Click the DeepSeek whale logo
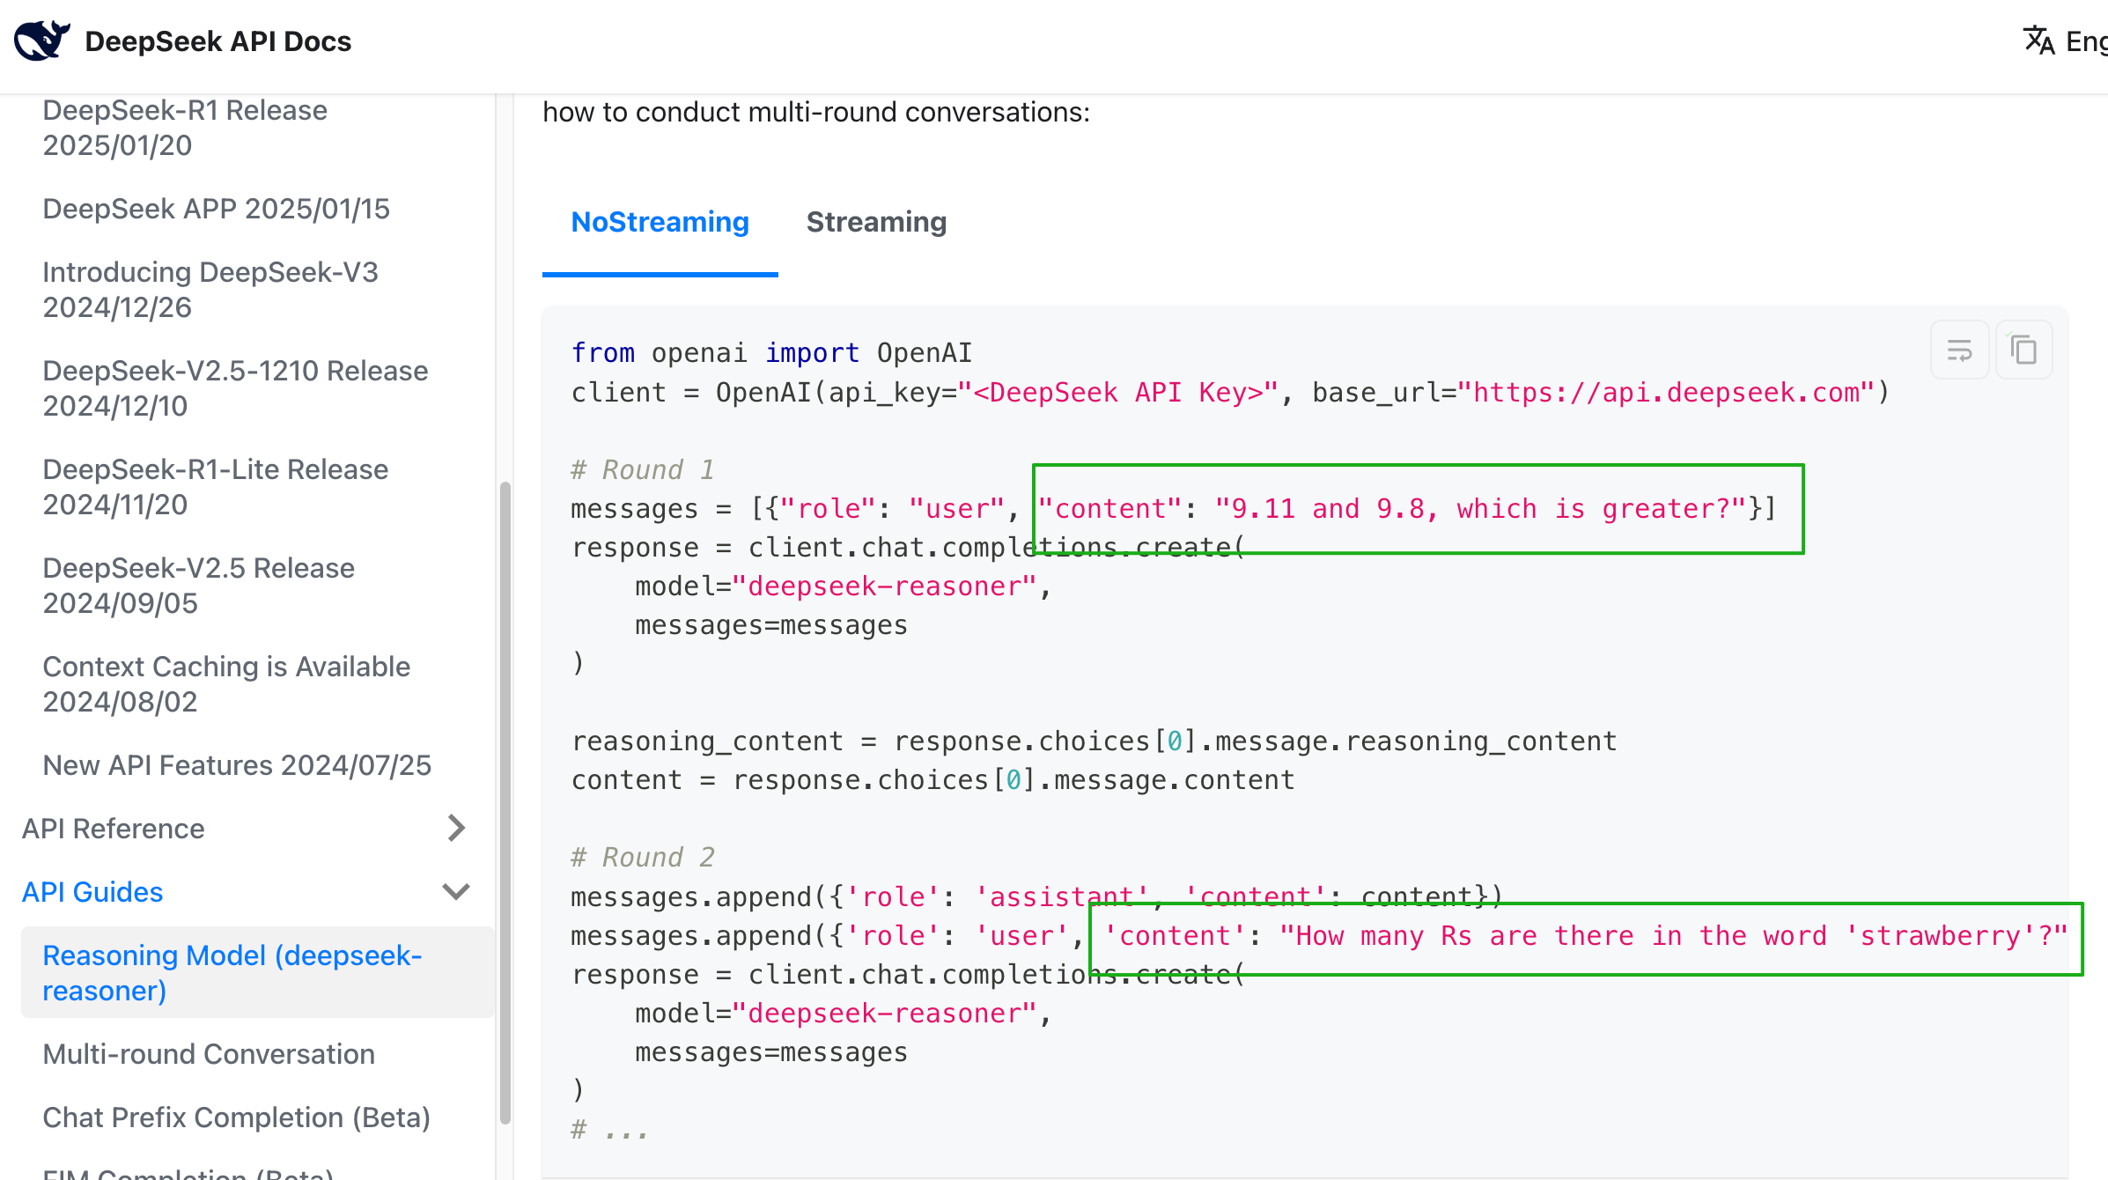 coord(41,41)
